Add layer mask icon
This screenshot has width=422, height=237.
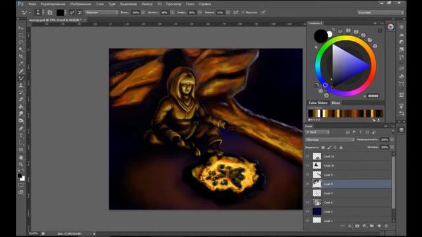(357, 226)
